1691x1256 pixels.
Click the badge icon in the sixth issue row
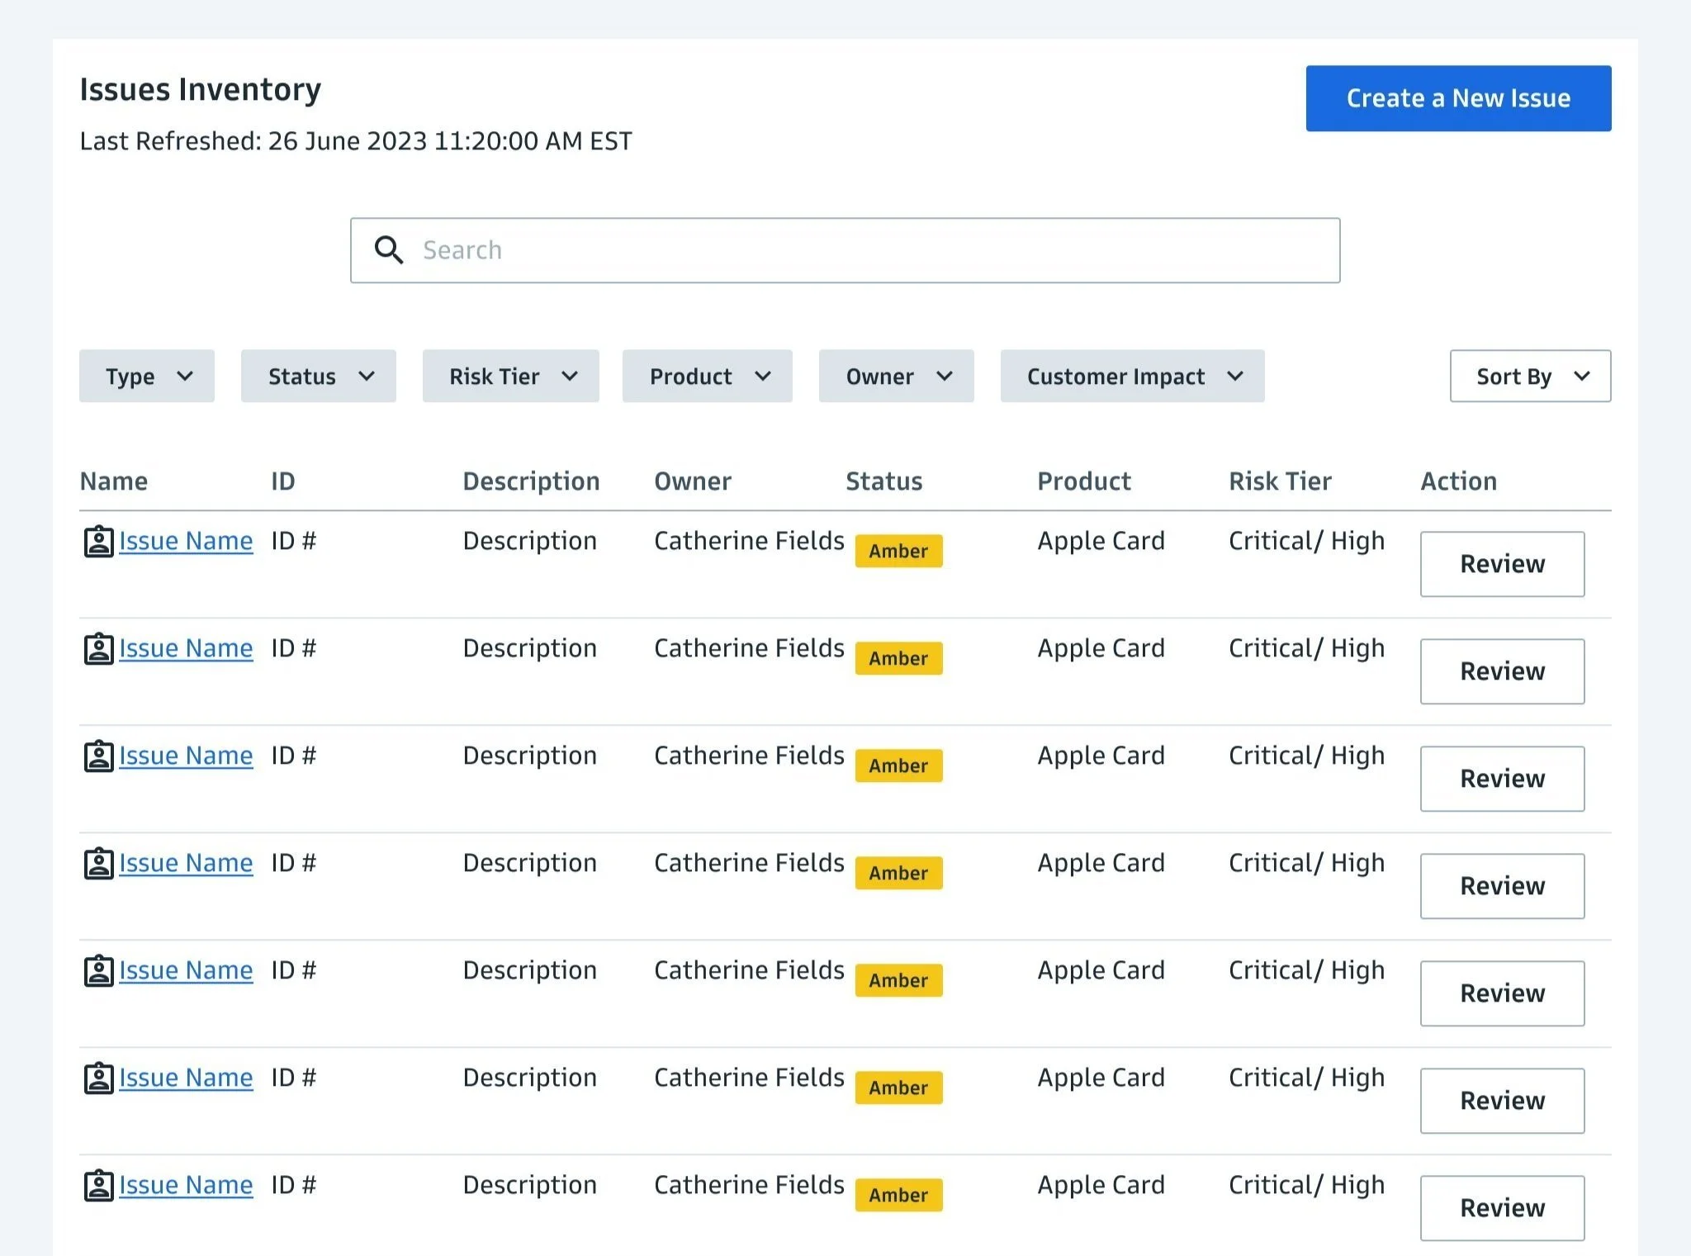[x=99, y=1078]
